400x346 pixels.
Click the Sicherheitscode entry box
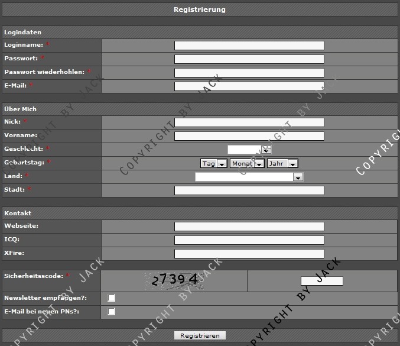pyautogui.click(x=321, y=281)
